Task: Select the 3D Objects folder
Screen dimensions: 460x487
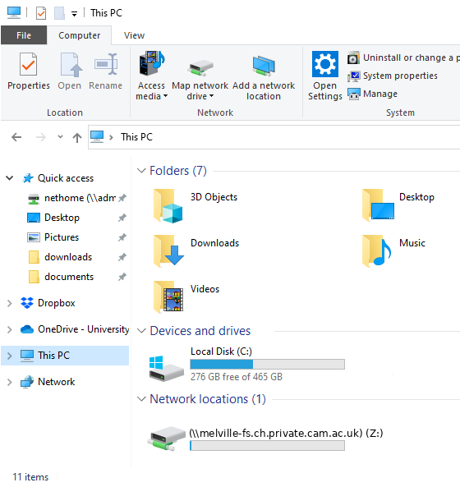Action: [x=195, y=205]
